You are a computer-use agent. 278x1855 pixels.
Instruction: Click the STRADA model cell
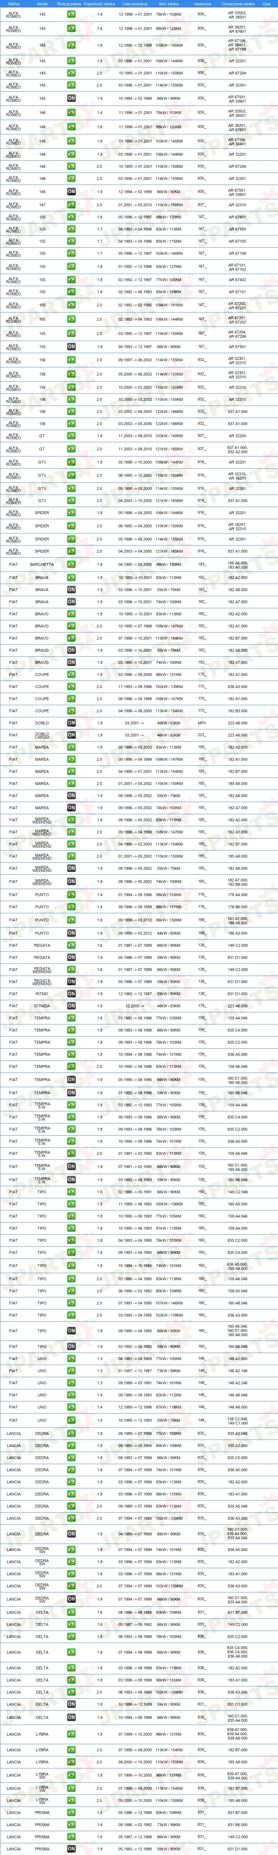pos(42,1006)
